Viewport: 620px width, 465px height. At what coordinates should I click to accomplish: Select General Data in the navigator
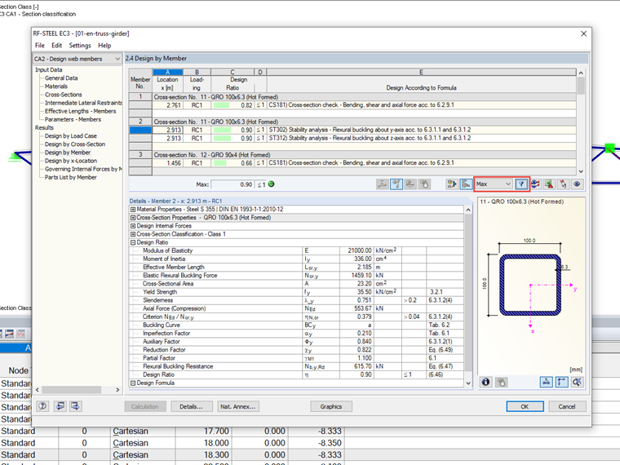click(61, 78)
